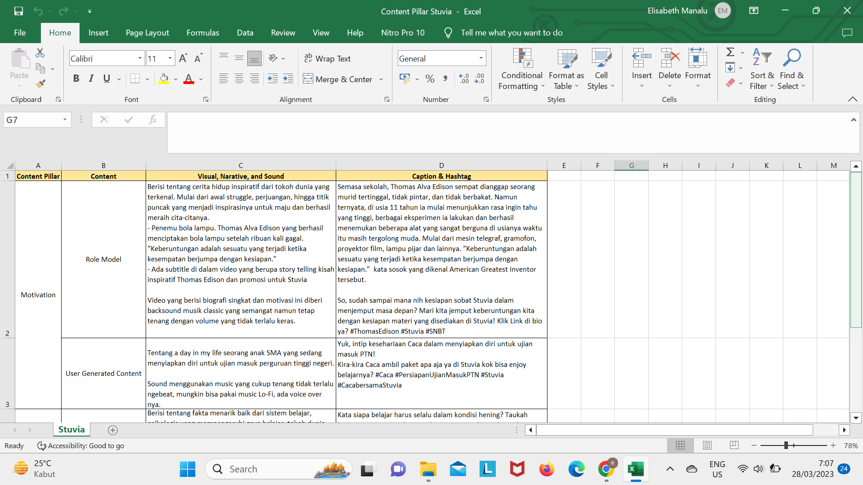Viewport: 863px width, 485px height.
Task: Select column G header
Action: 632,165
